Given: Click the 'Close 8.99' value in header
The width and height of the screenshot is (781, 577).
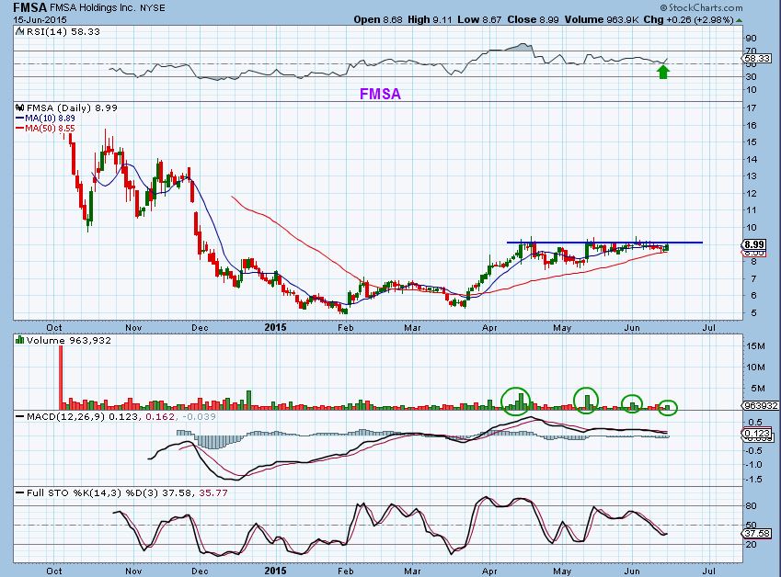Looking at the screenshot, I should click(x=533, y=19).
